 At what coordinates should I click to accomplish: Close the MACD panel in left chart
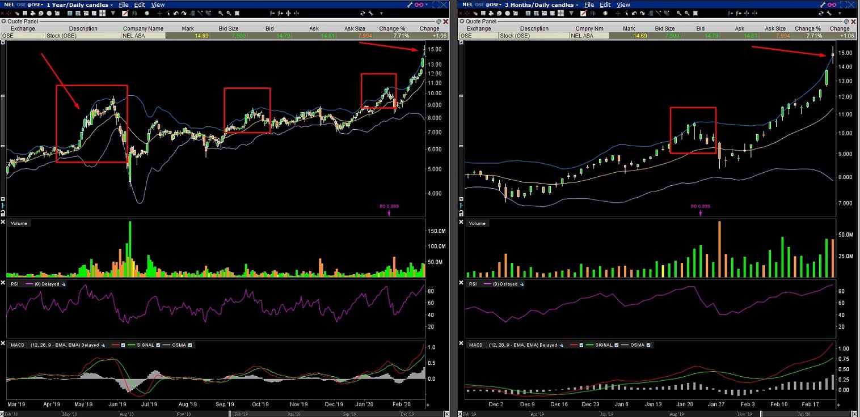(x=2, y=344)
